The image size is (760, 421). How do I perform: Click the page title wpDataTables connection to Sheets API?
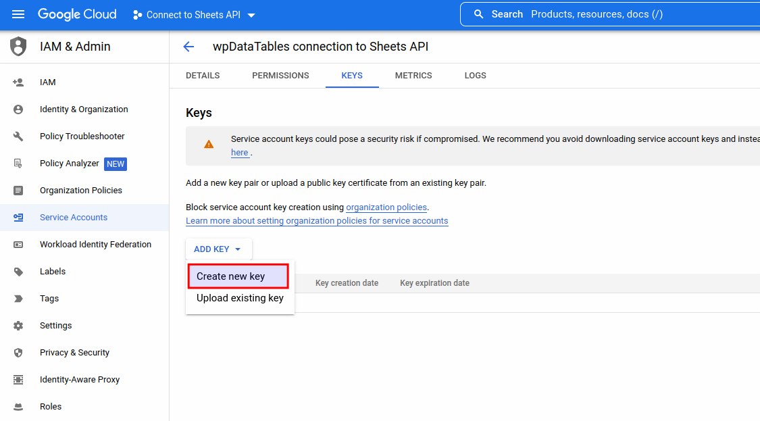click(x=320, y=47)
